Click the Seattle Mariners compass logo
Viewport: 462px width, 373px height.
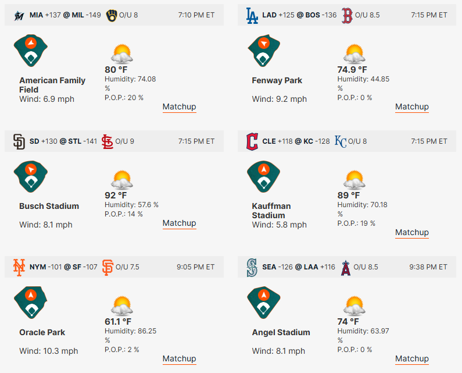coord(252,267)
